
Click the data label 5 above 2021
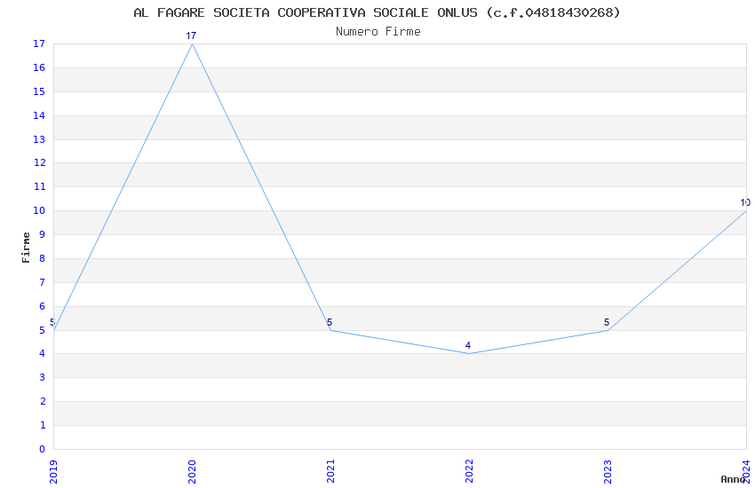(x=330, y=322)
